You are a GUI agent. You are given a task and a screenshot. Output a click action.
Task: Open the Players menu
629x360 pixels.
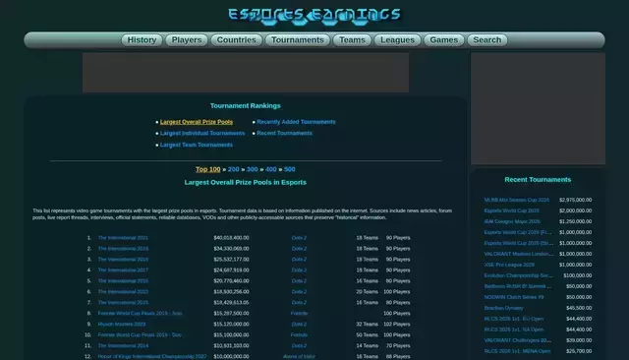click(187, 40)
